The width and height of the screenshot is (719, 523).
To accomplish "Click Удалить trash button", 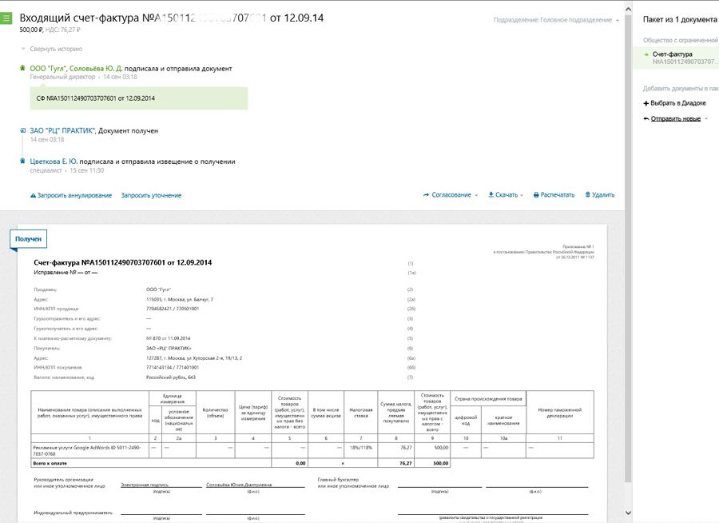I will point(600,195).
